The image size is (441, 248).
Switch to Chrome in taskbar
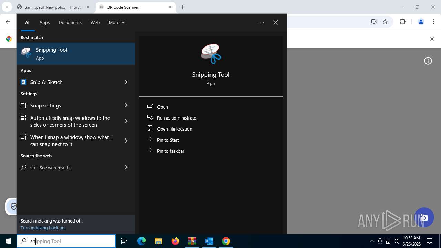226,241
